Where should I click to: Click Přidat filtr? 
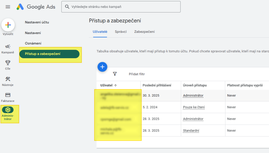tap(137, 74)
